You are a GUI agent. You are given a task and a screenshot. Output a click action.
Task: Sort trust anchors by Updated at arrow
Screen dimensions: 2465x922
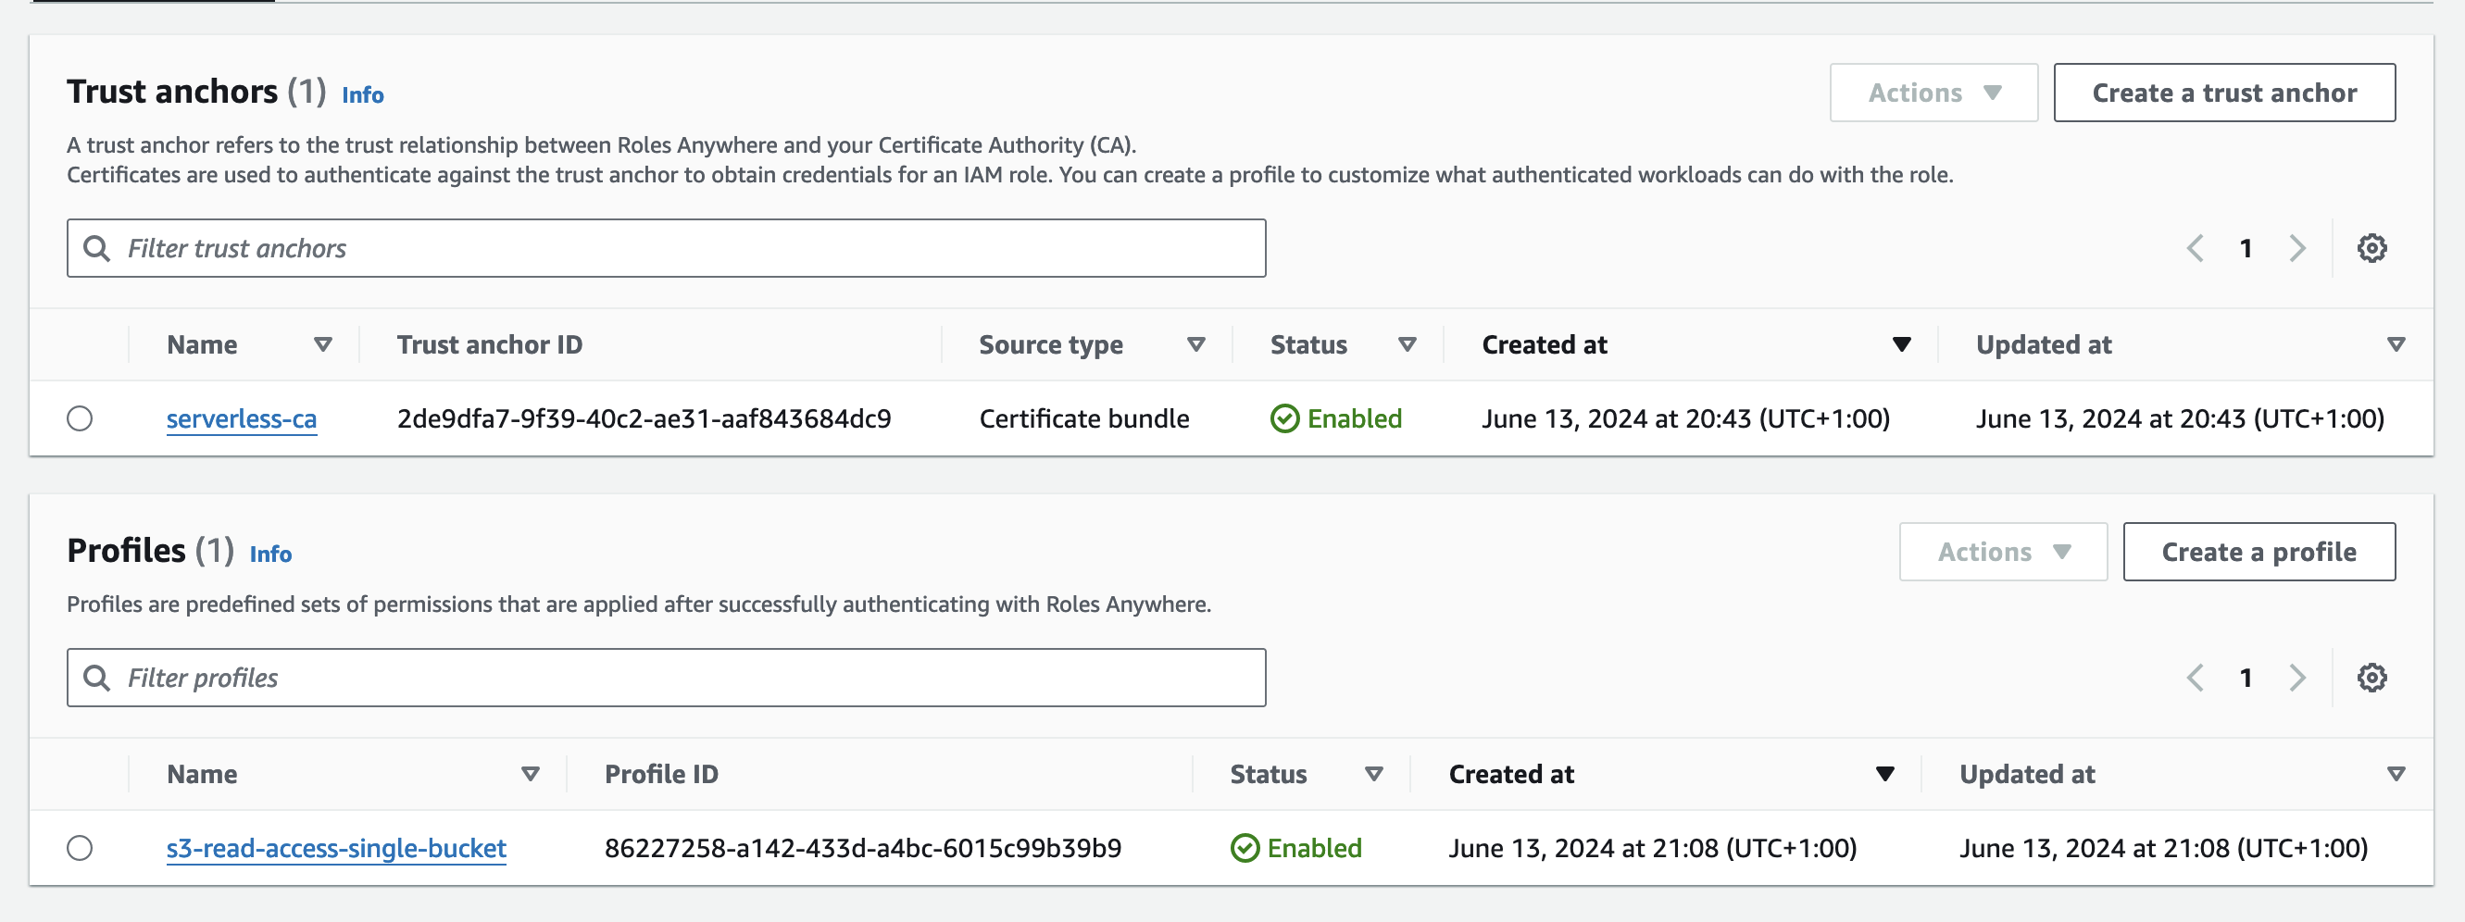pos(2396,344)
